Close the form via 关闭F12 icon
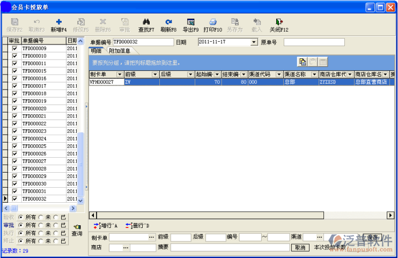The image size is (398, 258). pyautogui.click(x=278, y=22)
